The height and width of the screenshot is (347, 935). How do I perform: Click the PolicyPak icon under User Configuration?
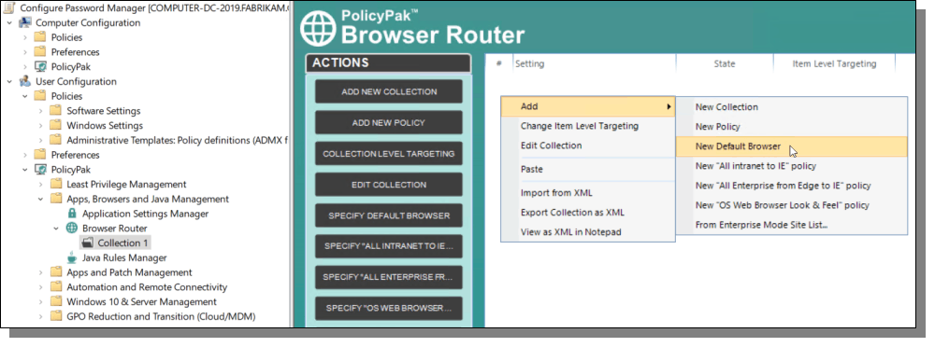[x=40, y=170]
